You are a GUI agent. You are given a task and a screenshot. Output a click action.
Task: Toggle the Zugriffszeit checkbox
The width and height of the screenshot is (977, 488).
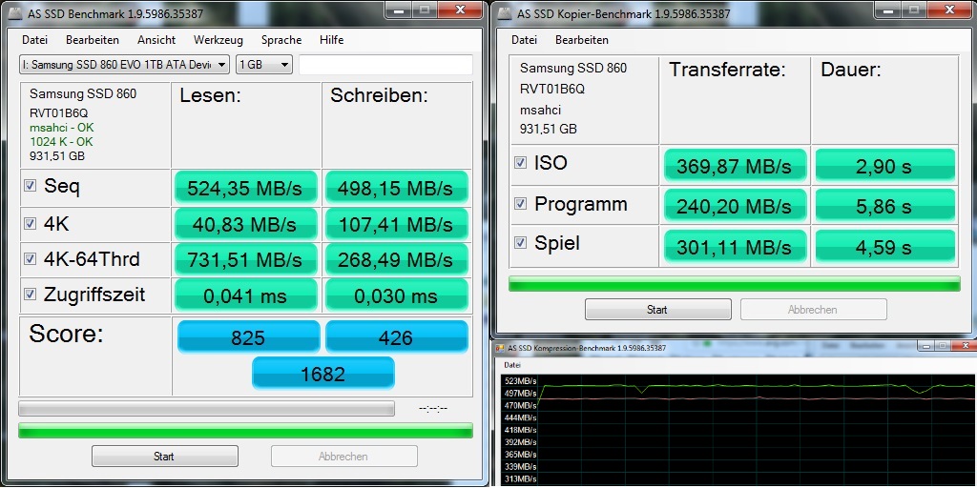pos(30,295)
